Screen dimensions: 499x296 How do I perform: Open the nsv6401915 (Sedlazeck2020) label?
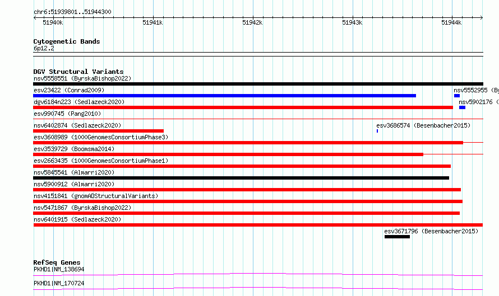point(77,219)
